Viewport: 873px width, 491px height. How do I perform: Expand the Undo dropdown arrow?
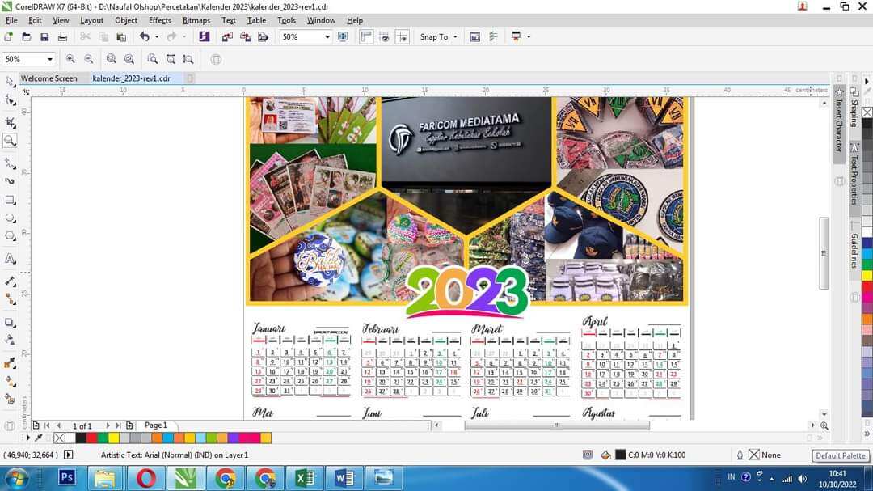(157, 36)
